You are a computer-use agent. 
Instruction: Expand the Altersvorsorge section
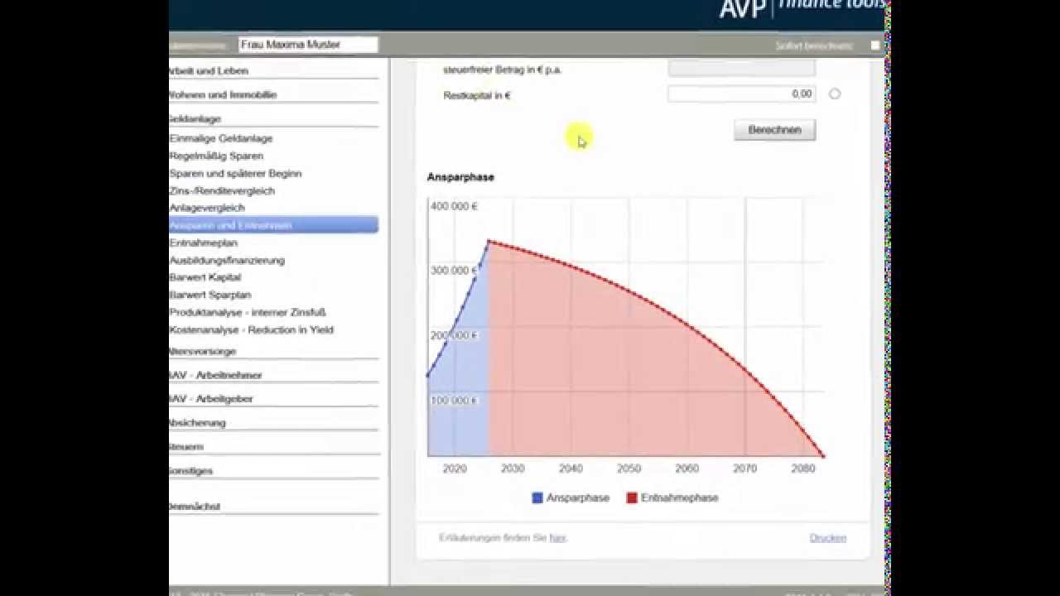pos(203,352)
